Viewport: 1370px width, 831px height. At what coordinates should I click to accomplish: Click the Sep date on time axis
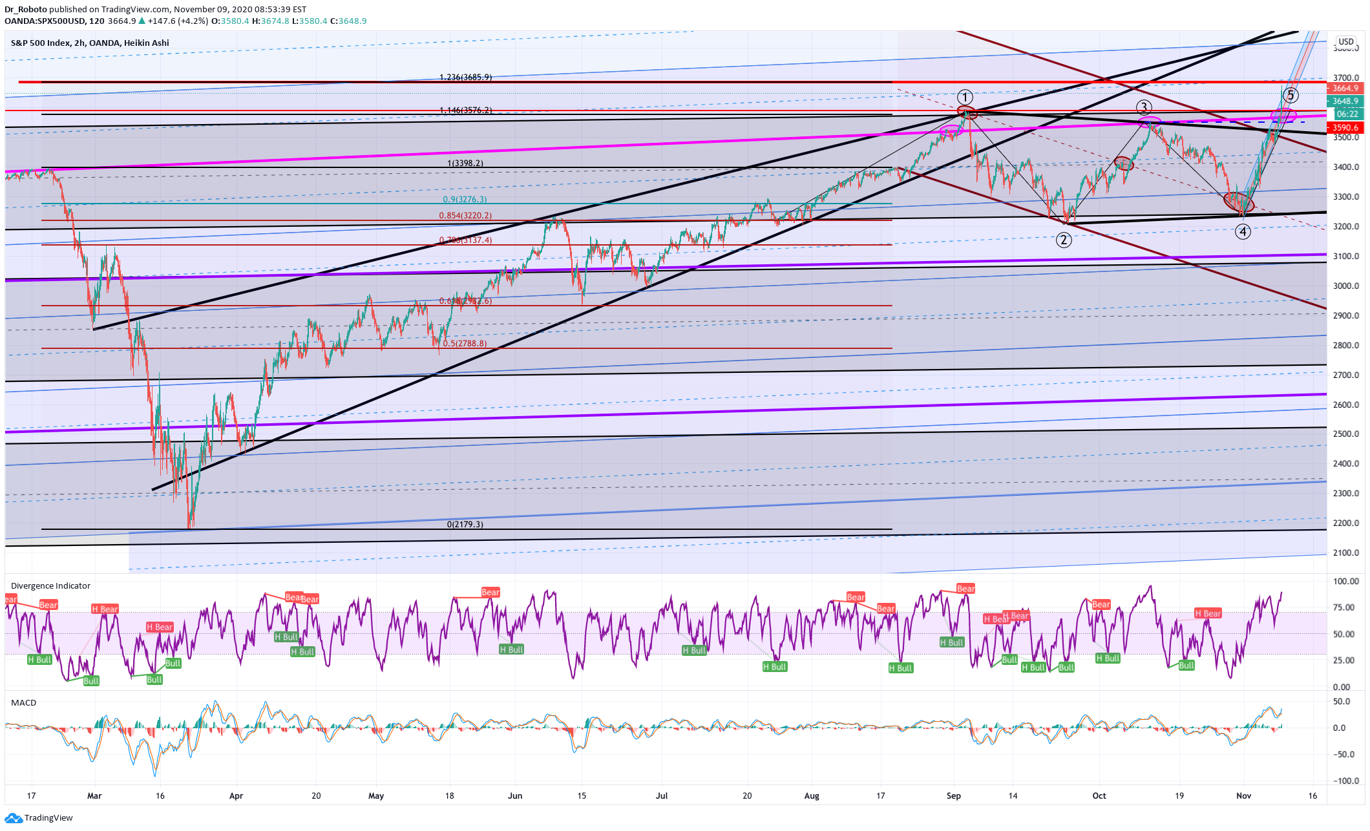(954, 796)
